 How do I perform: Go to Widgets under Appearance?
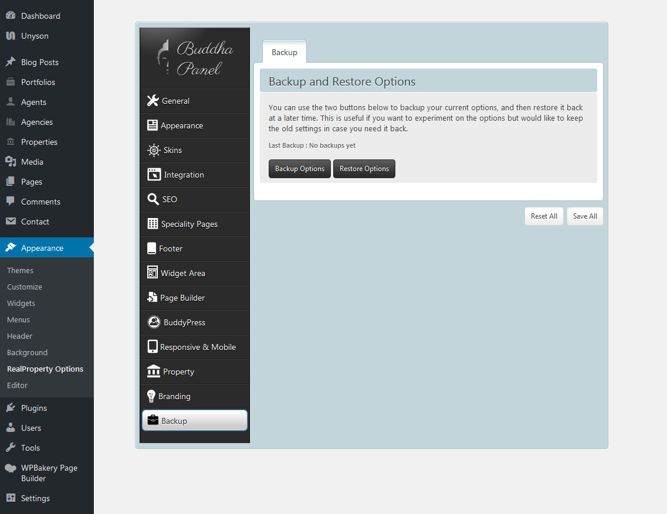(21, 303)
